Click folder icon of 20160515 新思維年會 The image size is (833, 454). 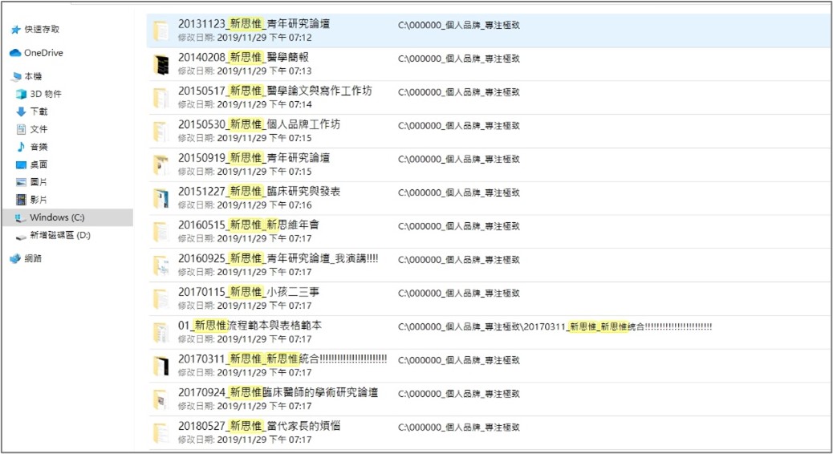161,232
